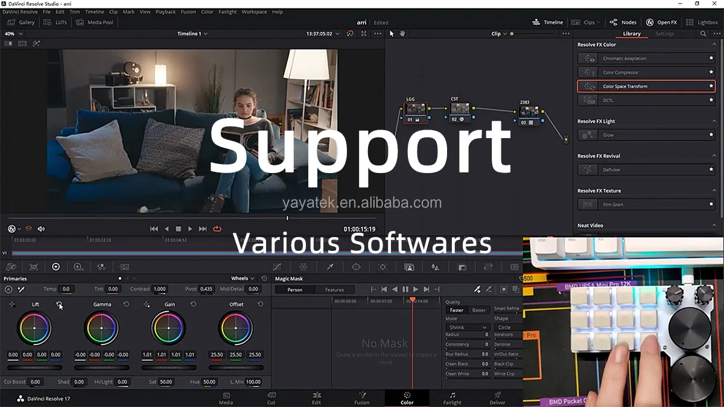Select the Better quality button
Image resolution: width=724 pixels, height=407 pixels.
click(478, 310)
